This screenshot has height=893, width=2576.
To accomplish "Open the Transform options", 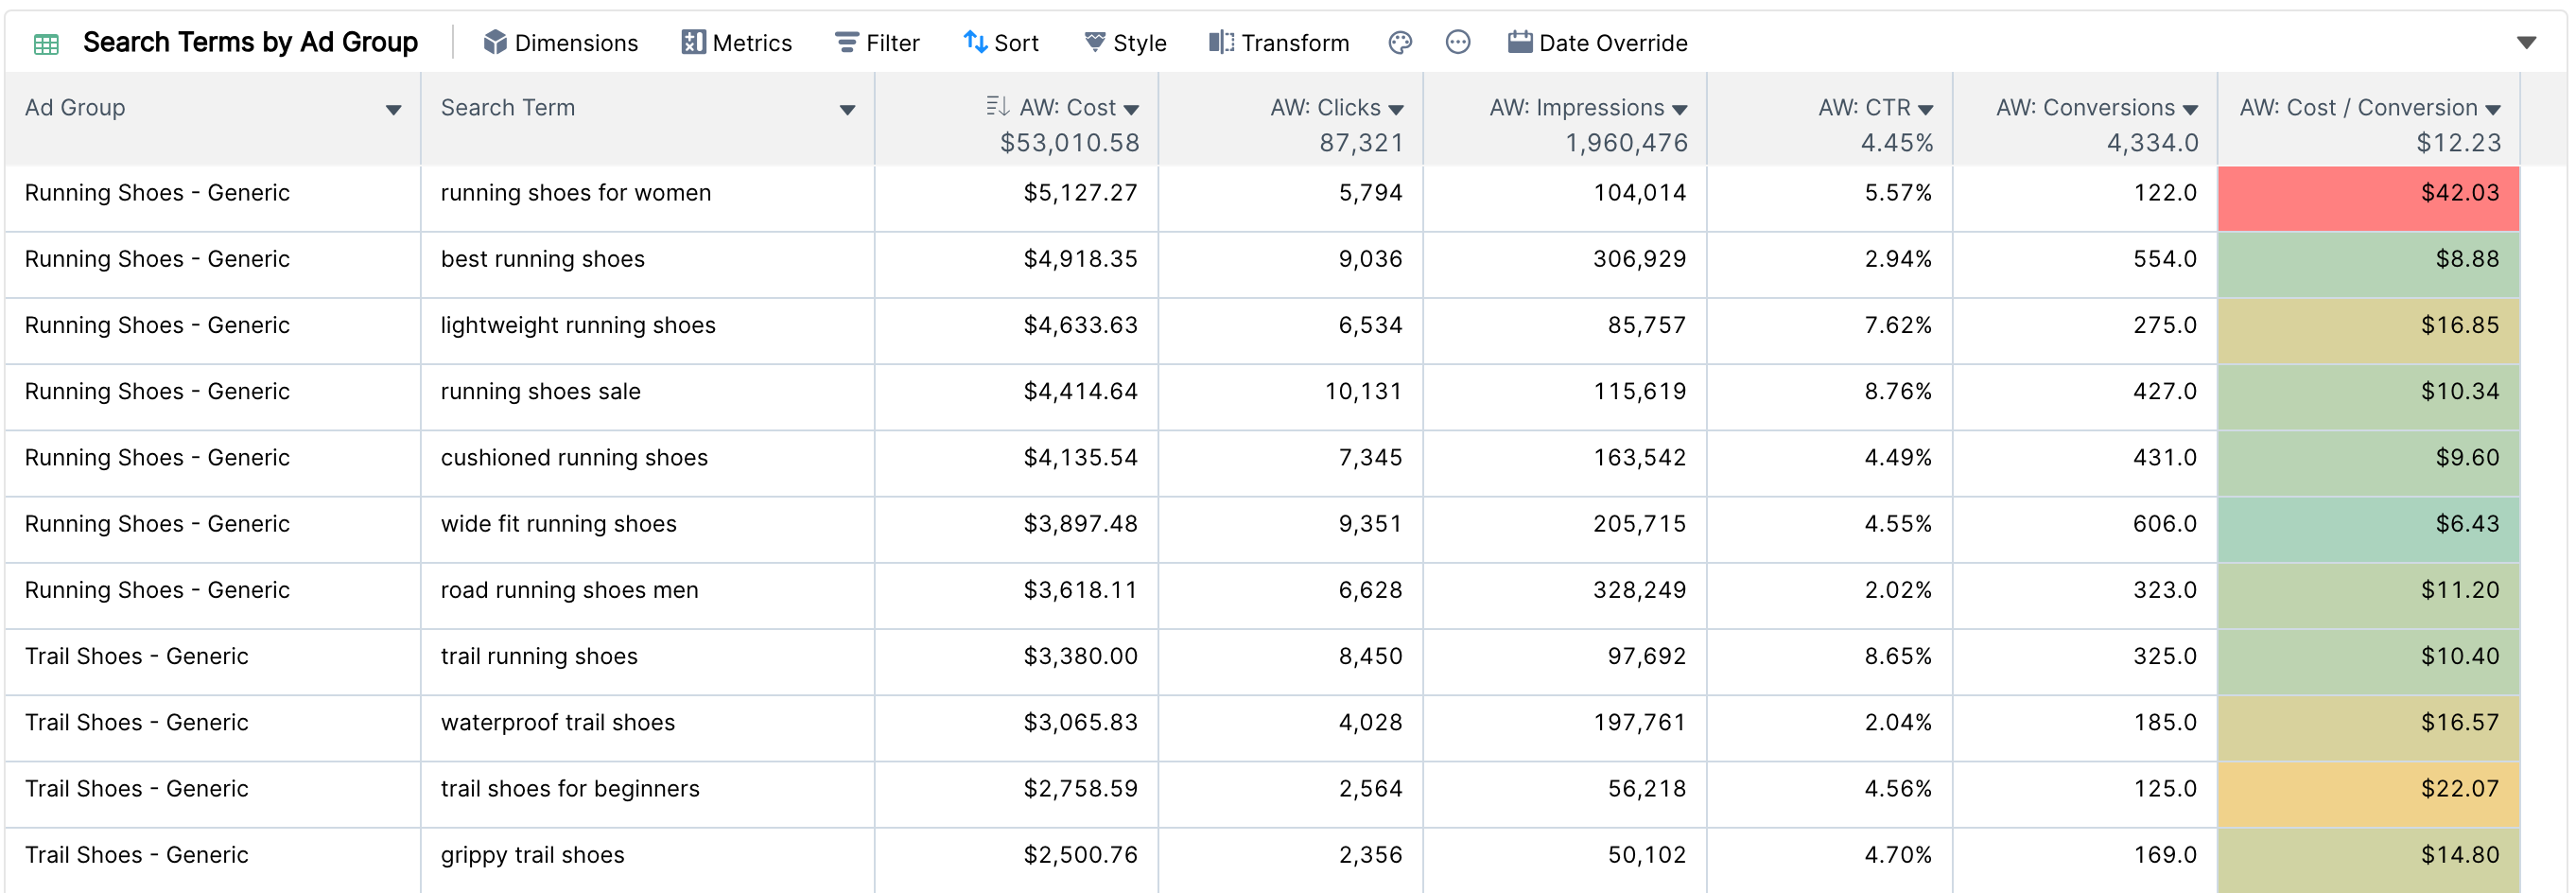I will 1279,43.
